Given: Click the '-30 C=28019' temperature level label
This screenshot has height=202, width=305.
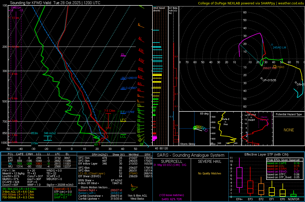Looking at the screenshot, I should [129, 78].
